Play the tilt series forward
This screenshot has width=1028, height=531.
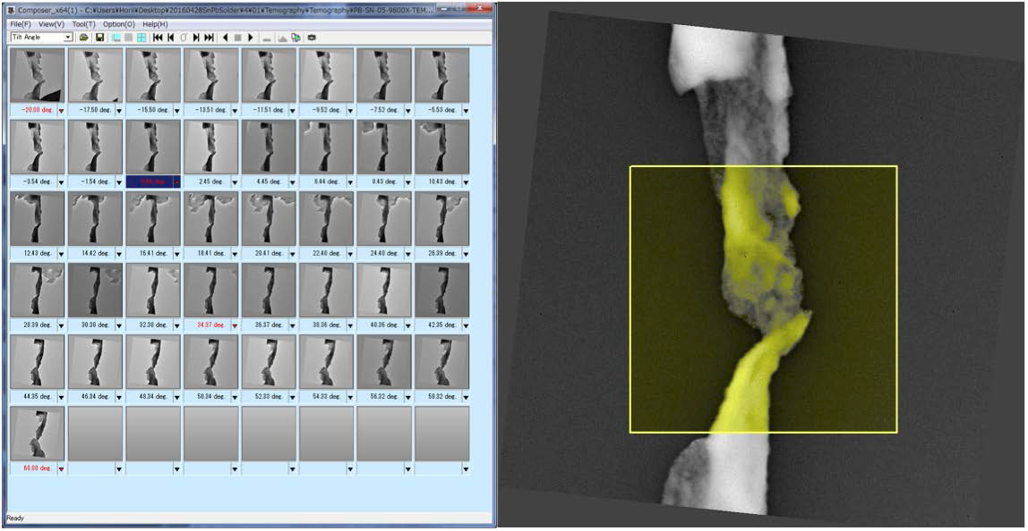(x=250, y=35)
